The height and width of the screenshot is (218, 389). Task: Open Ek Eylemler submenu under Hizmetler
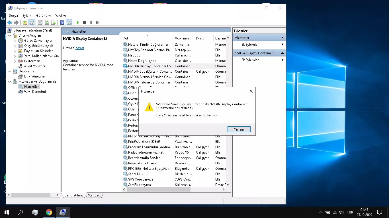[259, 45]
